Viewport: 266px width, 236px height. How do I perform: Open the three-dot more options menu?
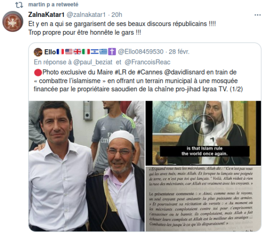257,15
